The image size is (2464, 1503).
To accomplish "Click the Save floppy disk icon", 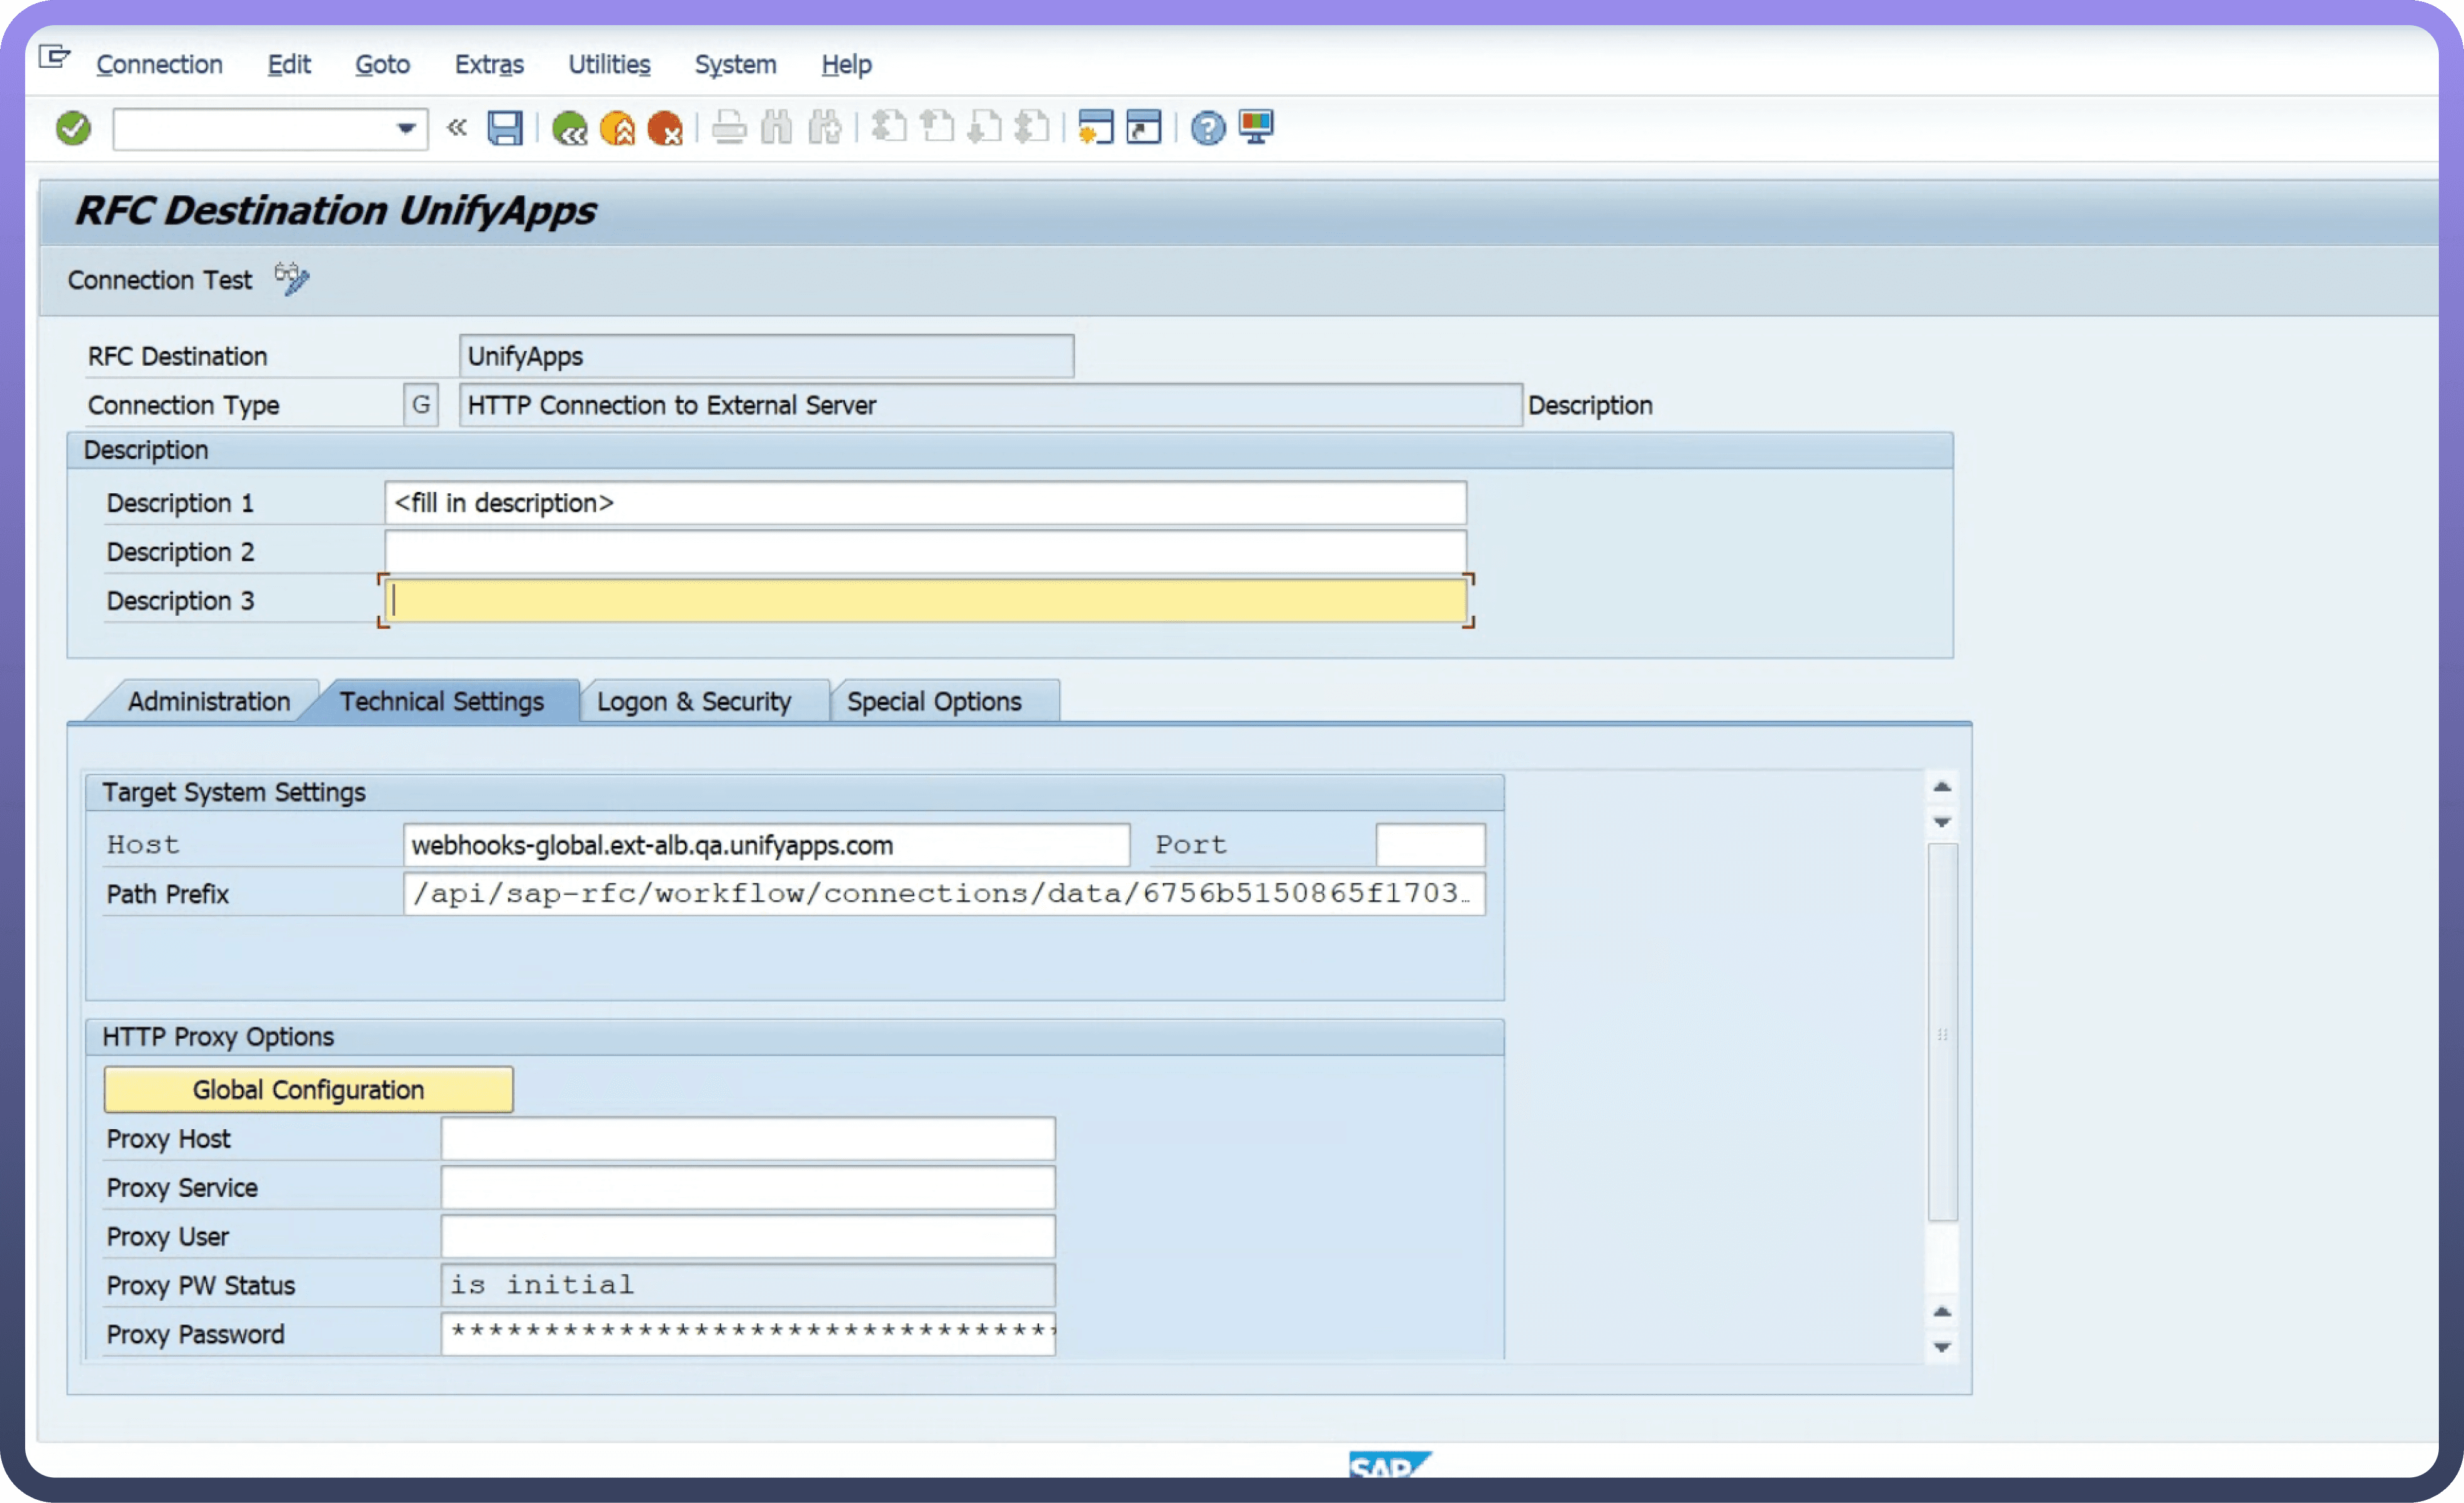I will (505, 128).
